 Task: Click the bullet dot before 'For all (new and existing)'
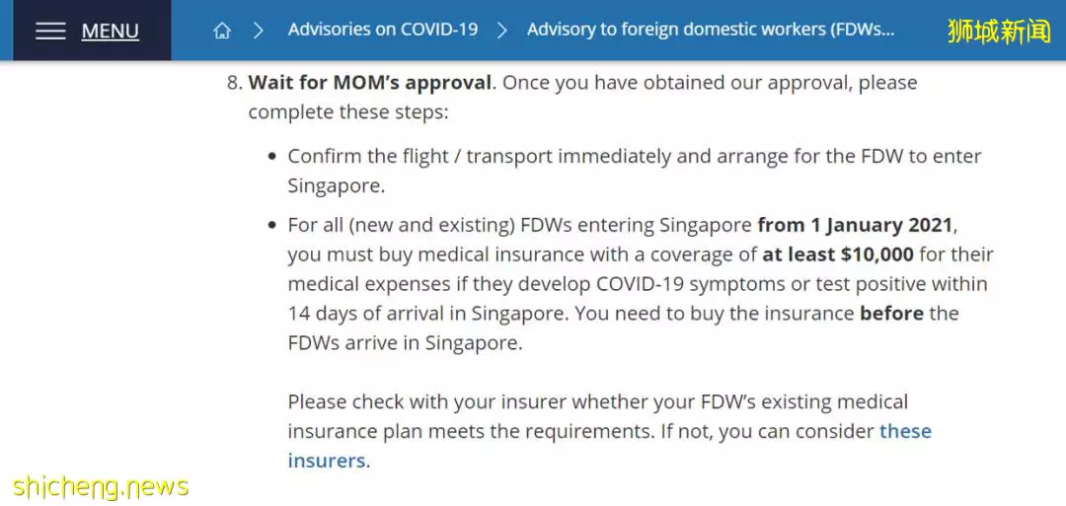coord(272,226)
